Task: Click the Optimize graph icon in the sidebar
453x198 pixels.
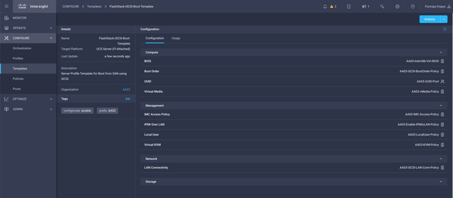Action: click(x=6, y=99)
